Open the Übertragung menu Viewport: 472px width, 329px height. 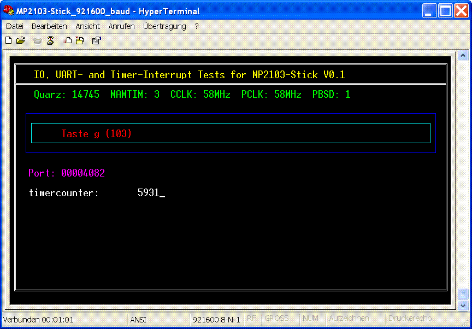[x=164, y=26]
